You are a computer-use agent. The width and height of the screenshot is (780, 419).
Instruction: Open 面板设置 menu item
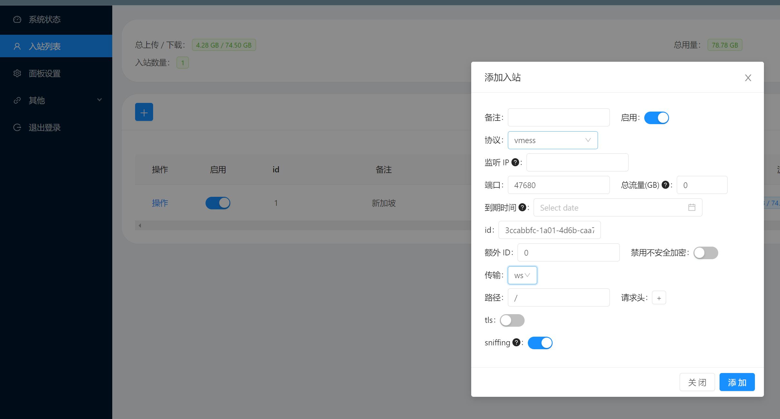coord(56,73)
